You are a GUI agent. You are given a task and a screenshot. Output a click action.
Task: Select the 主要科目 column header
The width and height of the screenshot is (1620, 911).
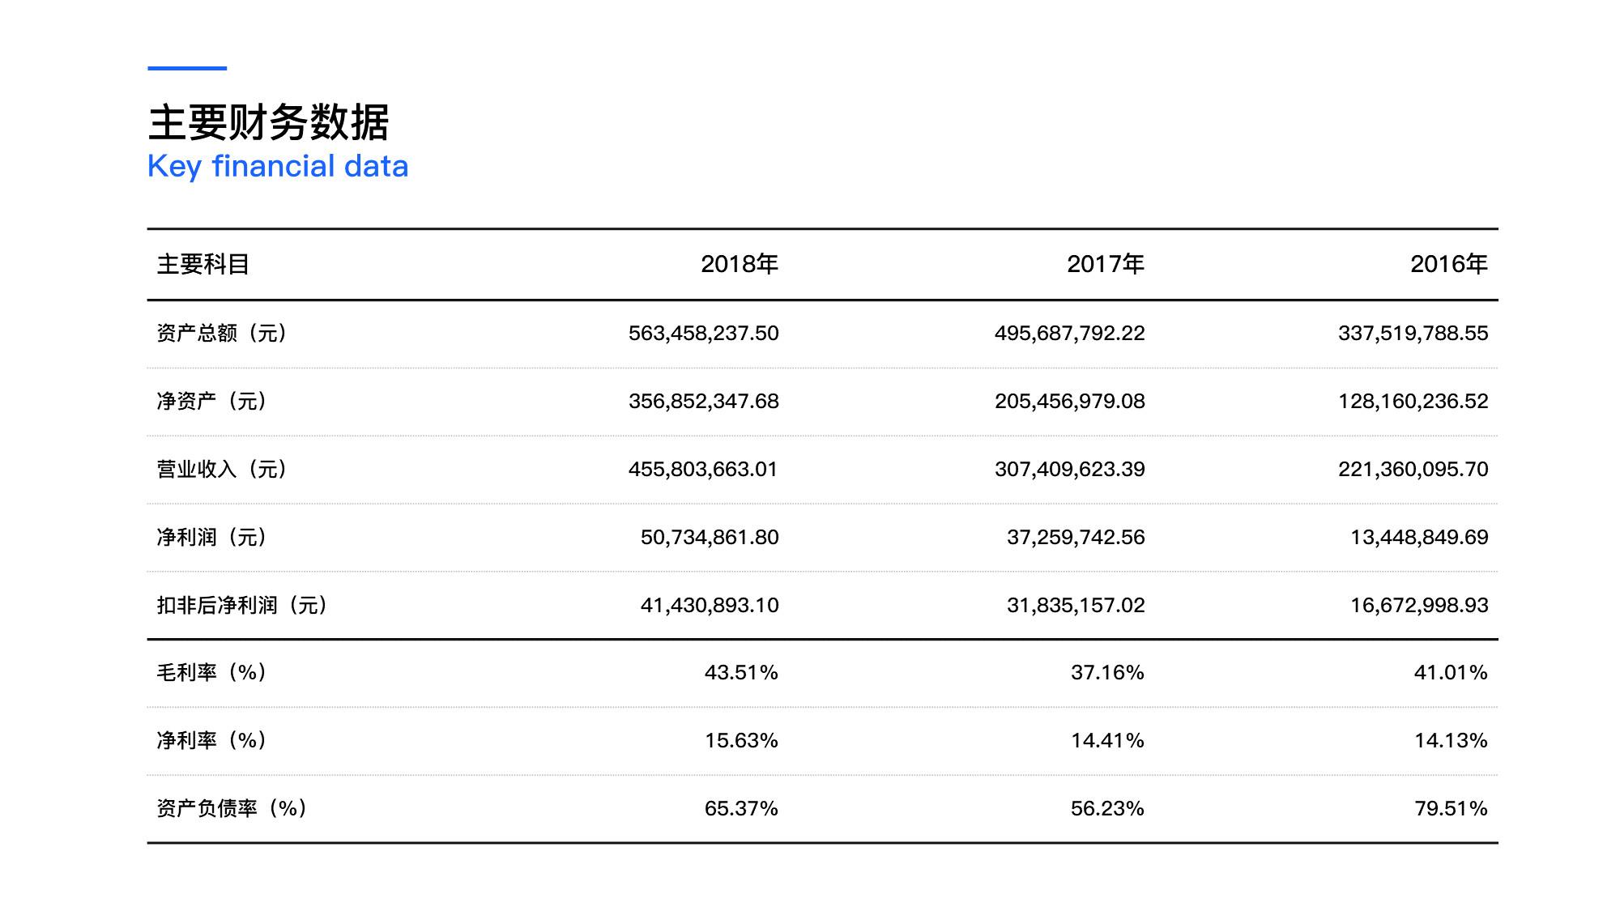point(202,264)
